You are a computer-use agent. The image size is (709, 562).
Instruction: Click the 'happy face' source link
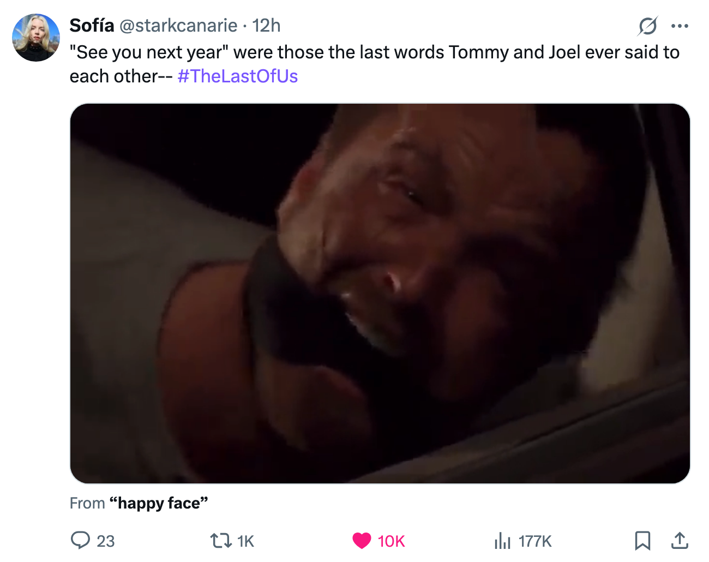159,503
